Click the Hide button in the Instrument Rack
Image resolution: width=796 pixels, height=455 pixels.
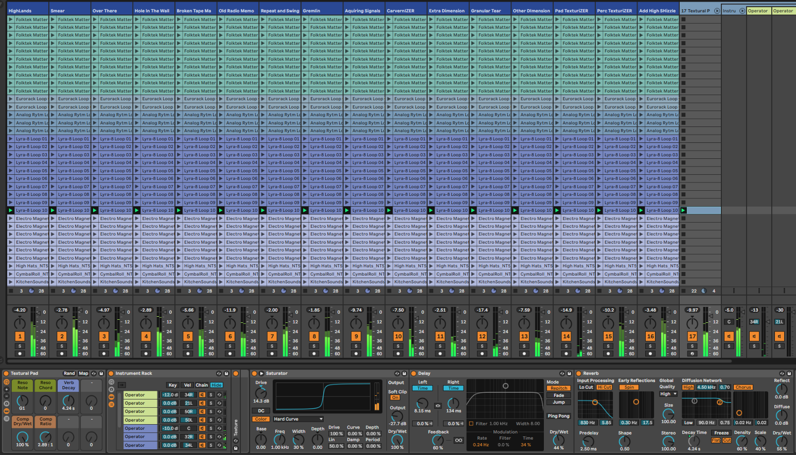[x=216, y=385]
